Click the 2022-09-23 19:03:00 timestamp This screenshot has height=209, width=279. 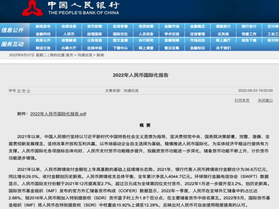255,91
